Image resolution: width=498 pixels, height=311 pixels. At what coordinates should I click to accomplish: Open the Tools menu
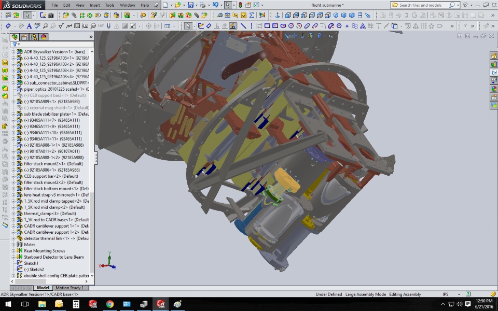click(x=109, y=5)
